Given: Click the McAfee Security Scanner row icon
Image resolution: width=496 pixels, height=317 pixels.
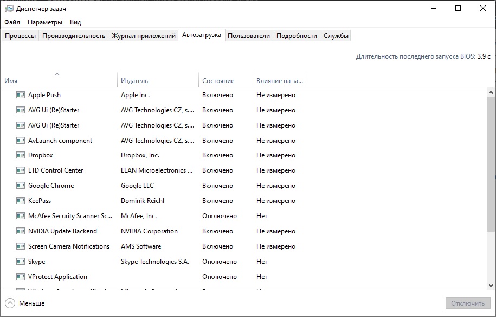Looking at the screenshot, I should coord(21,216).
